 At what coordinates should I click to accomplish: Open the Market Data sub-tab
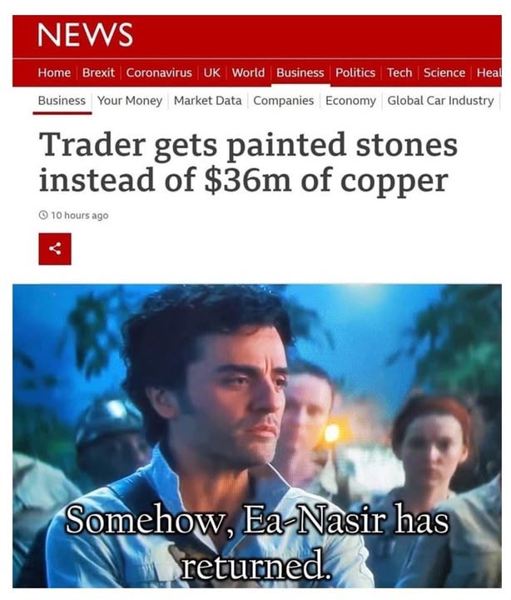(208, 101)
